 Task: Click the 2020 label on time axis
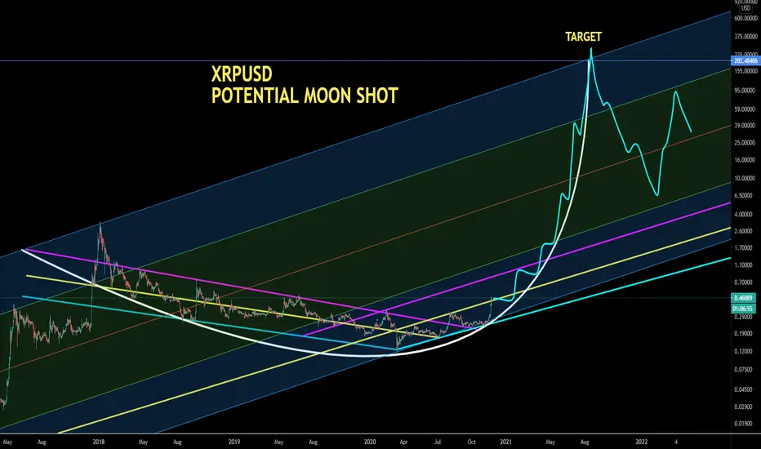click(x=370, y=442)
